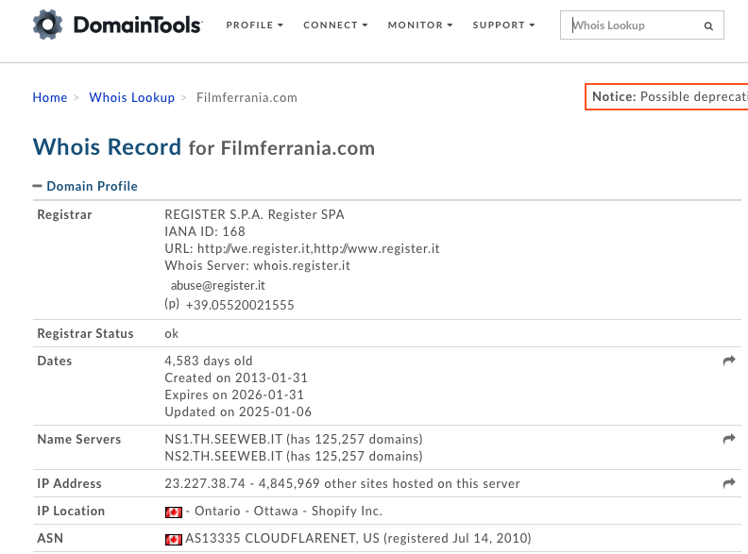Click the search magnifier icon
This screenshot has height=554, width=748.
tap(708, 25)
